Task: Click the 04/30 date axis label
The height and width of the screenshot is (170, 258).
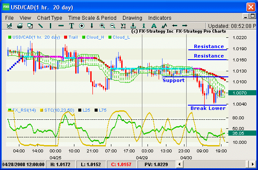Action: coord(186,158)
